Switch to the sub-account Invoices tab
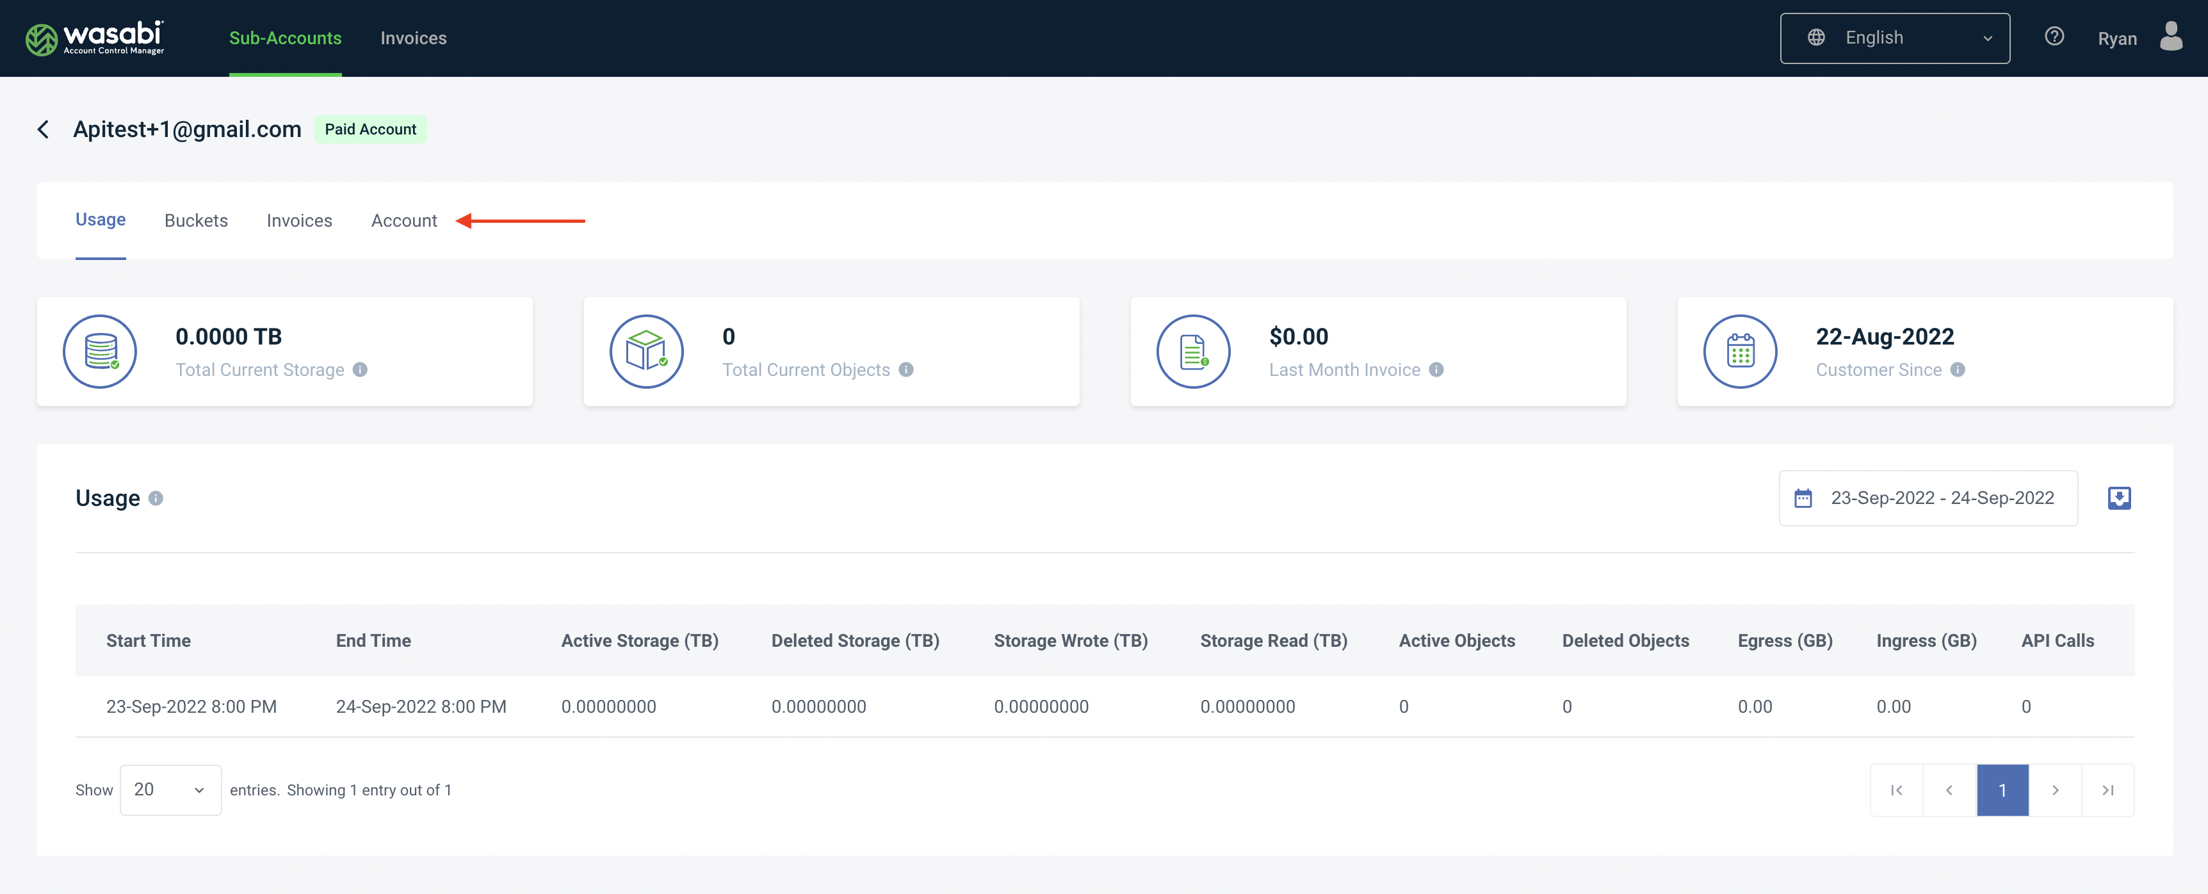The height and width of the screenshot is (894, 2208). pos(299,220)
